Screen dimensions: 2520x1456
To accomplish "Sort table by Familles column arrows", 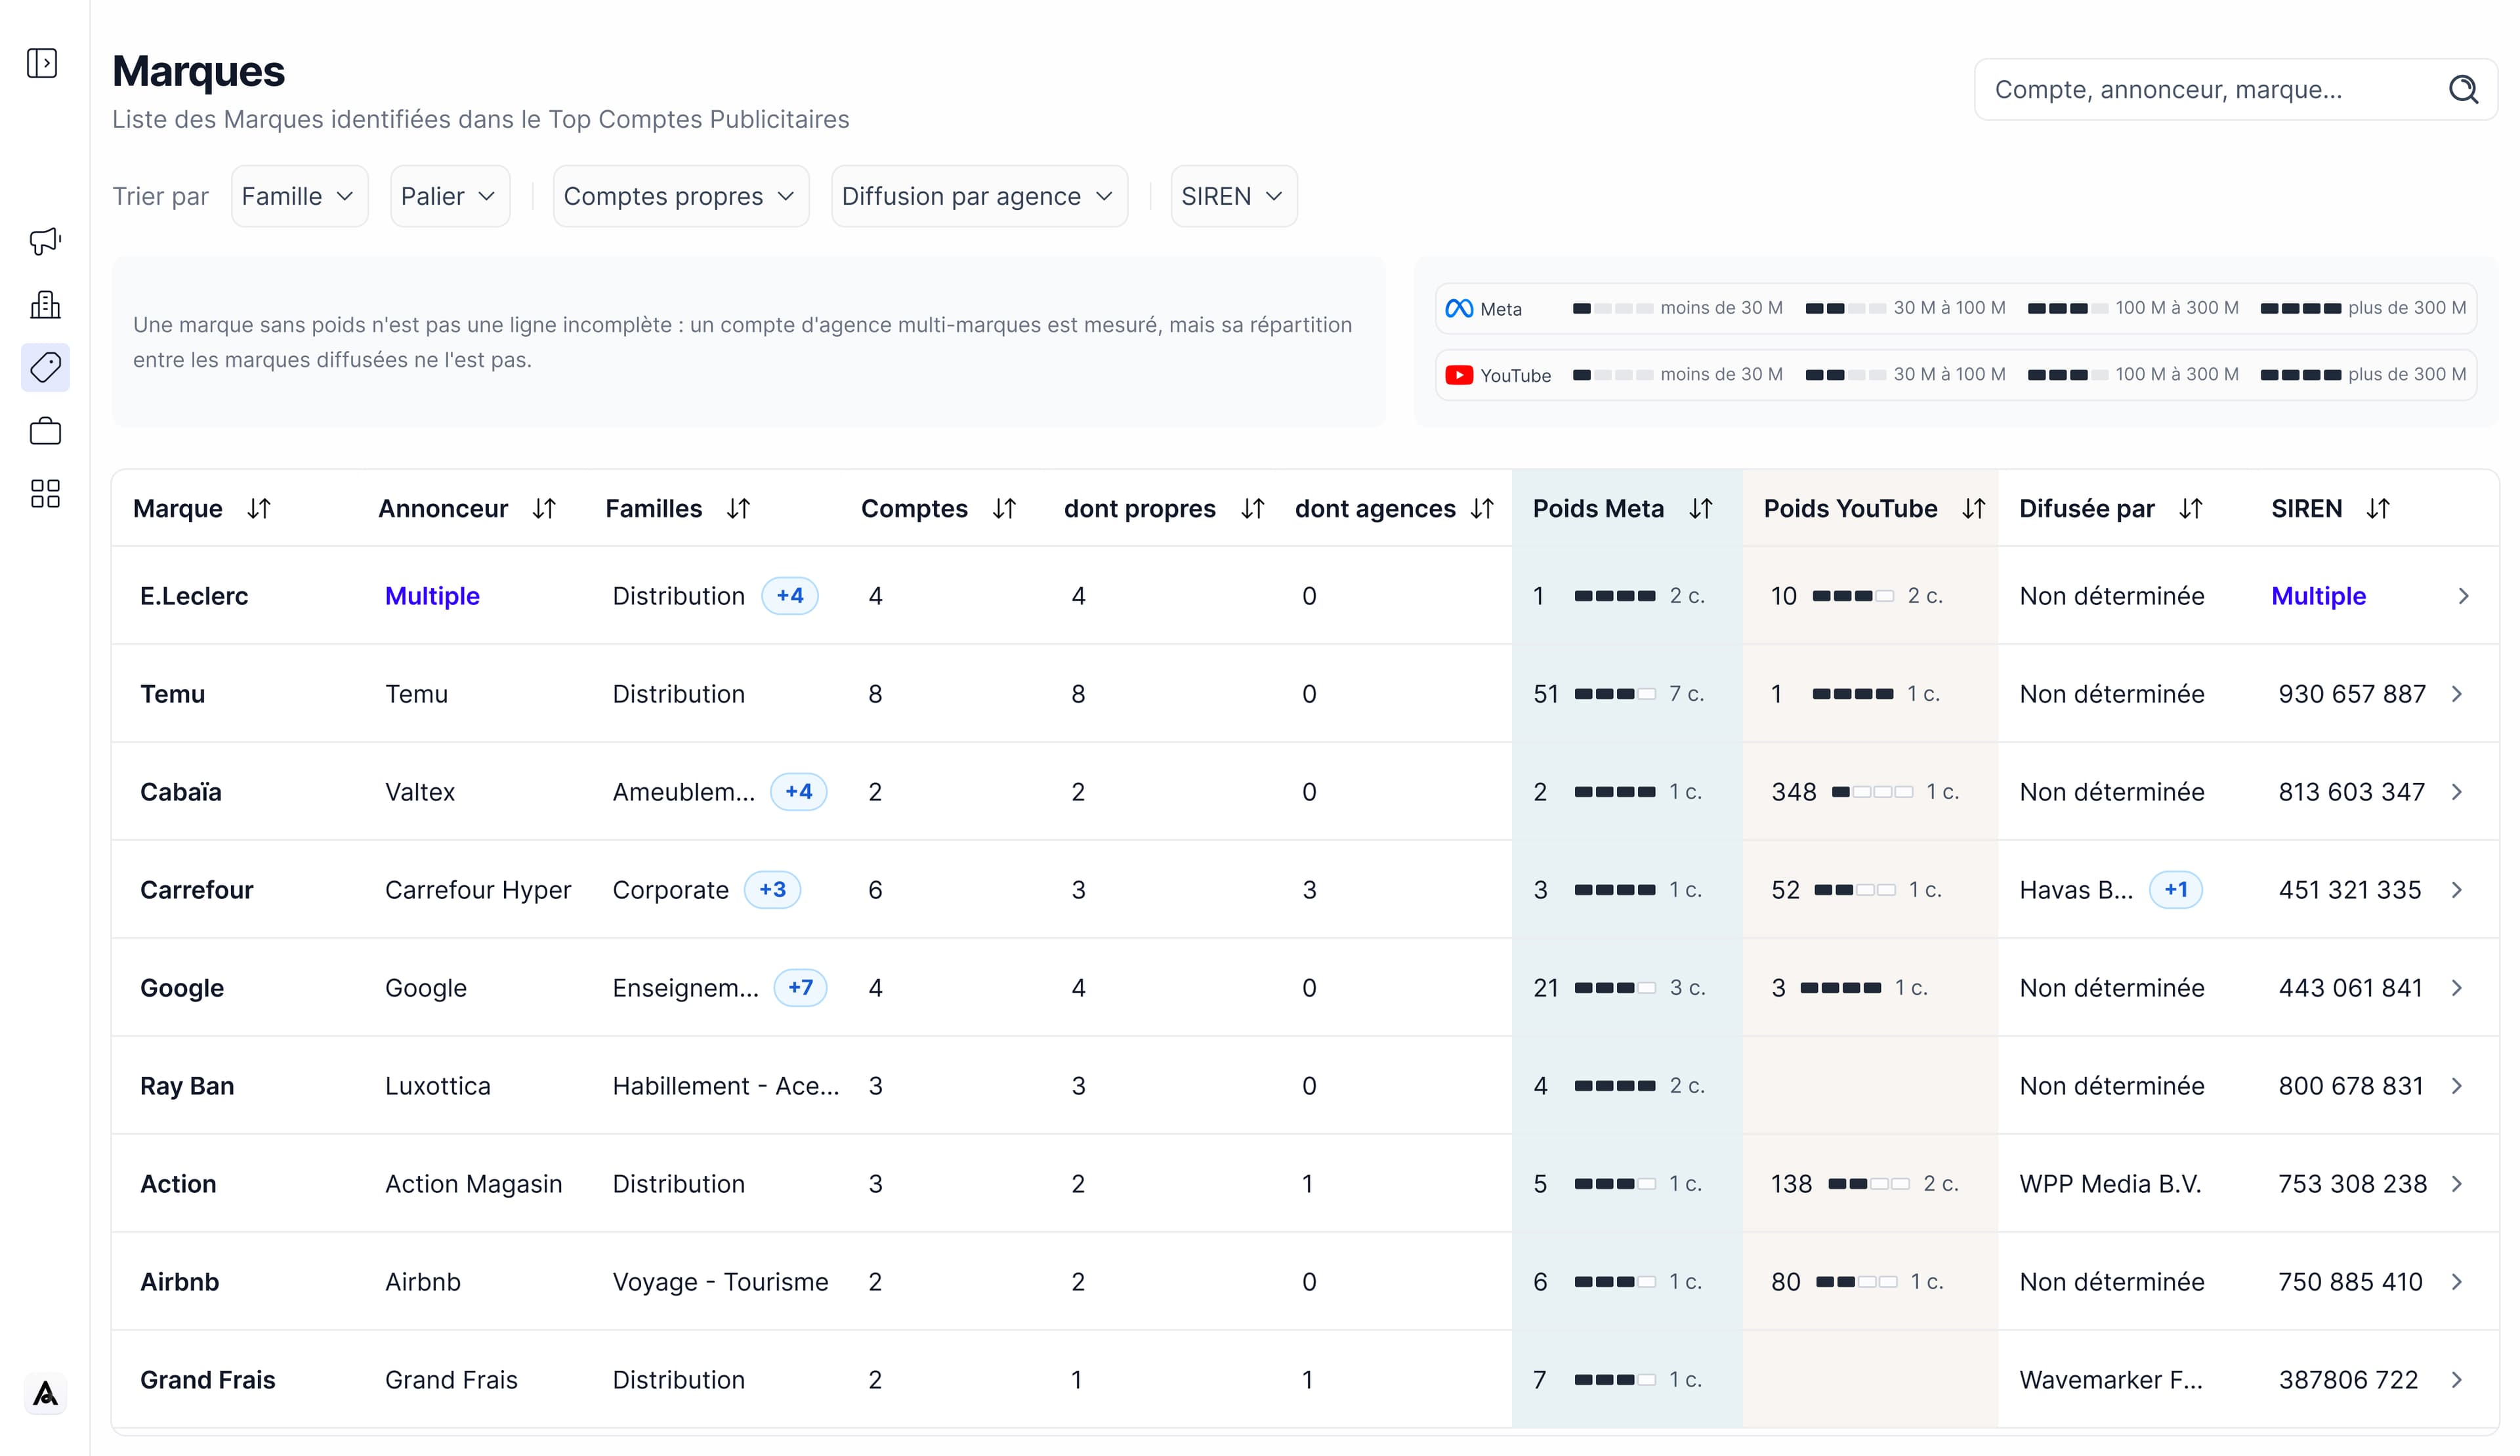I will point(738,509).
